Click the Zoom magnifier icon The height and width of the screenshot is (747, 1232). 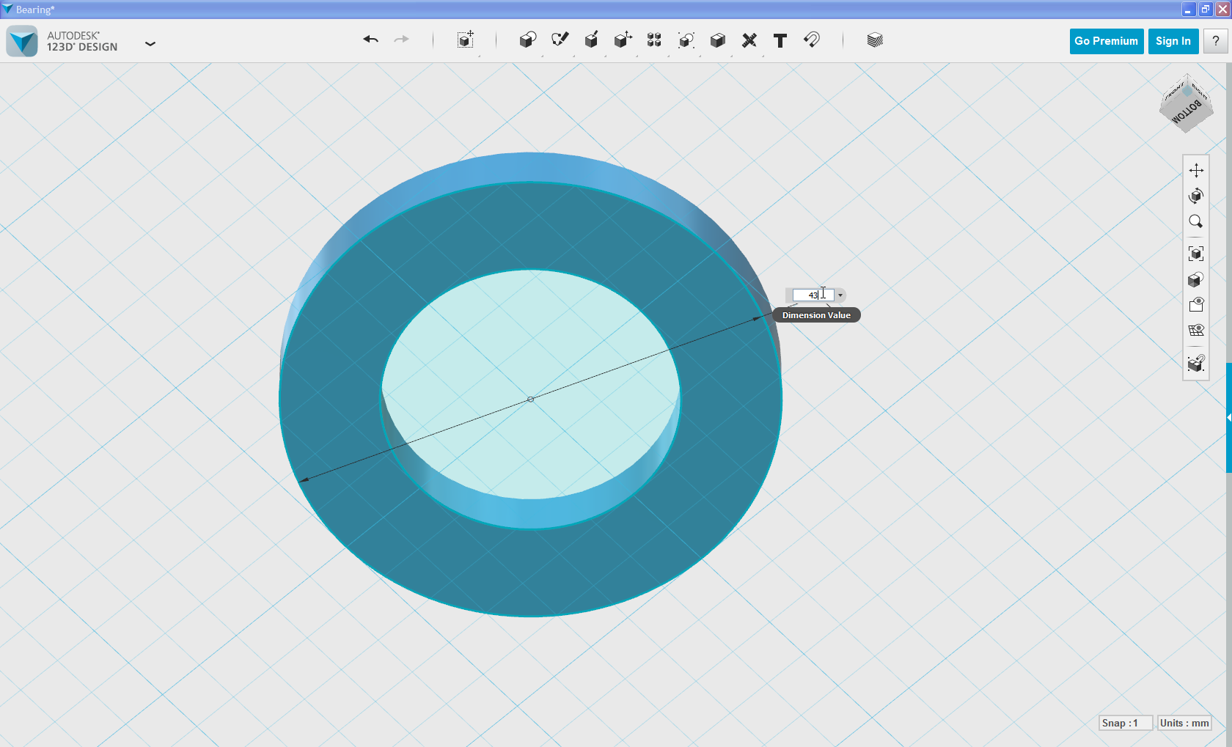(1196, 221)
